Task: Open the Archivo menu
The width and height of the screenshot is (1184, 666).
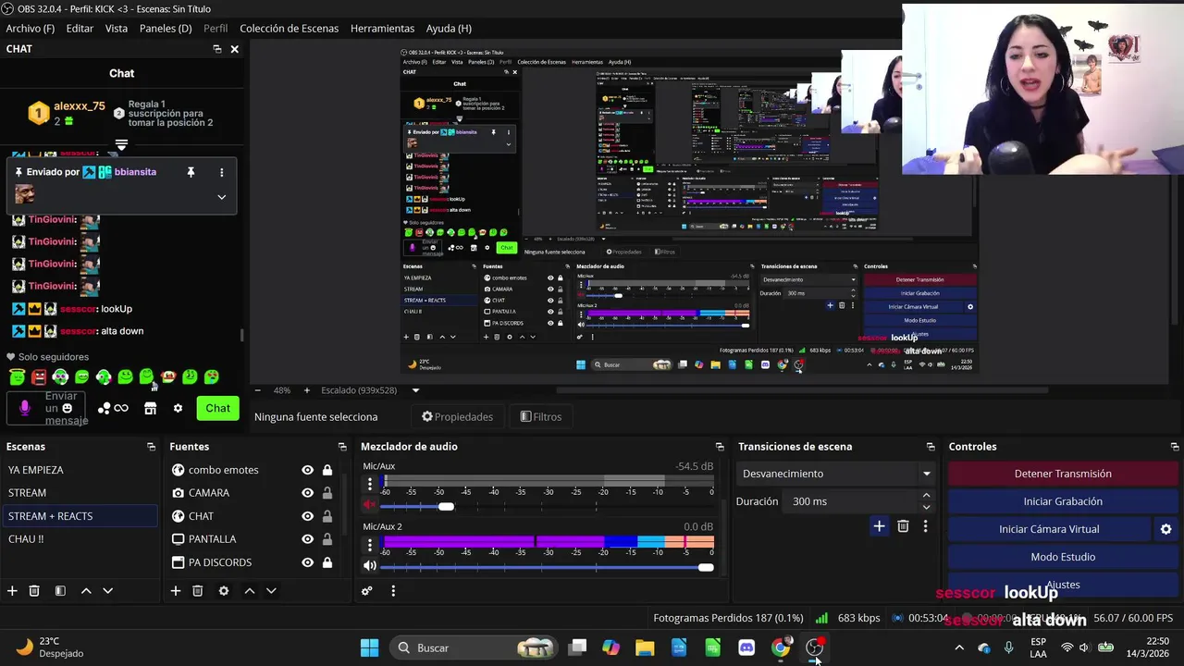Action: 31,29
